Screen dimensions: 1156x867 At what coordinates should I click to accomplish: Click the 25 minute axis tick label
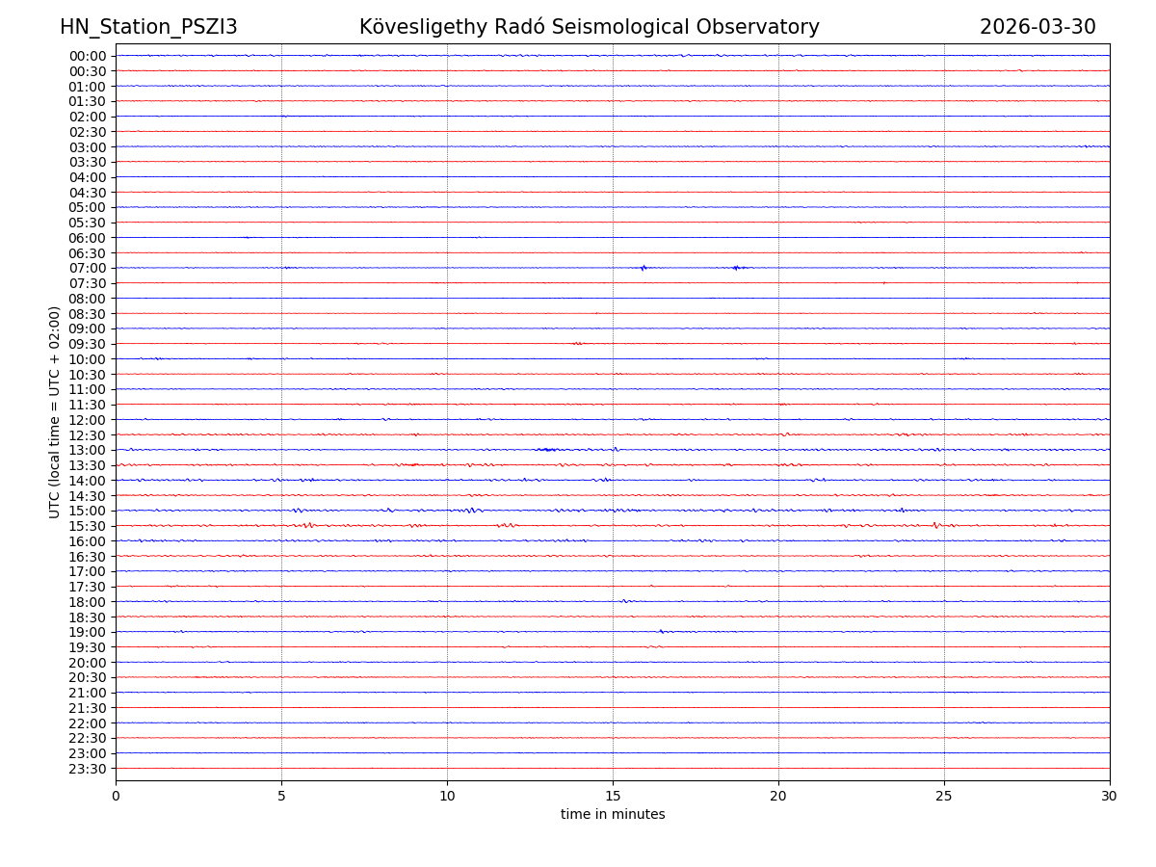tap(944, 797)
